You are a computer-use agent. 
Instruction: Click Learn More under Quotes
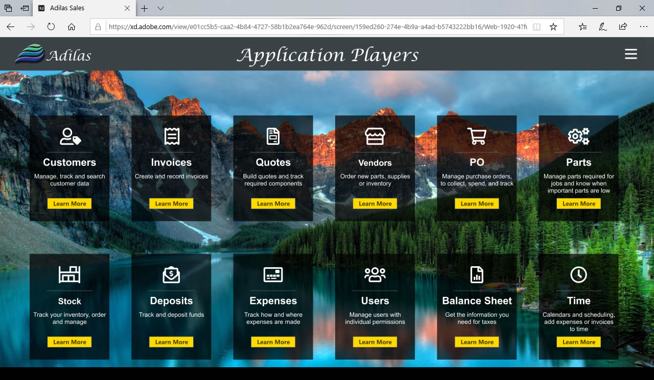click(273, 204)
